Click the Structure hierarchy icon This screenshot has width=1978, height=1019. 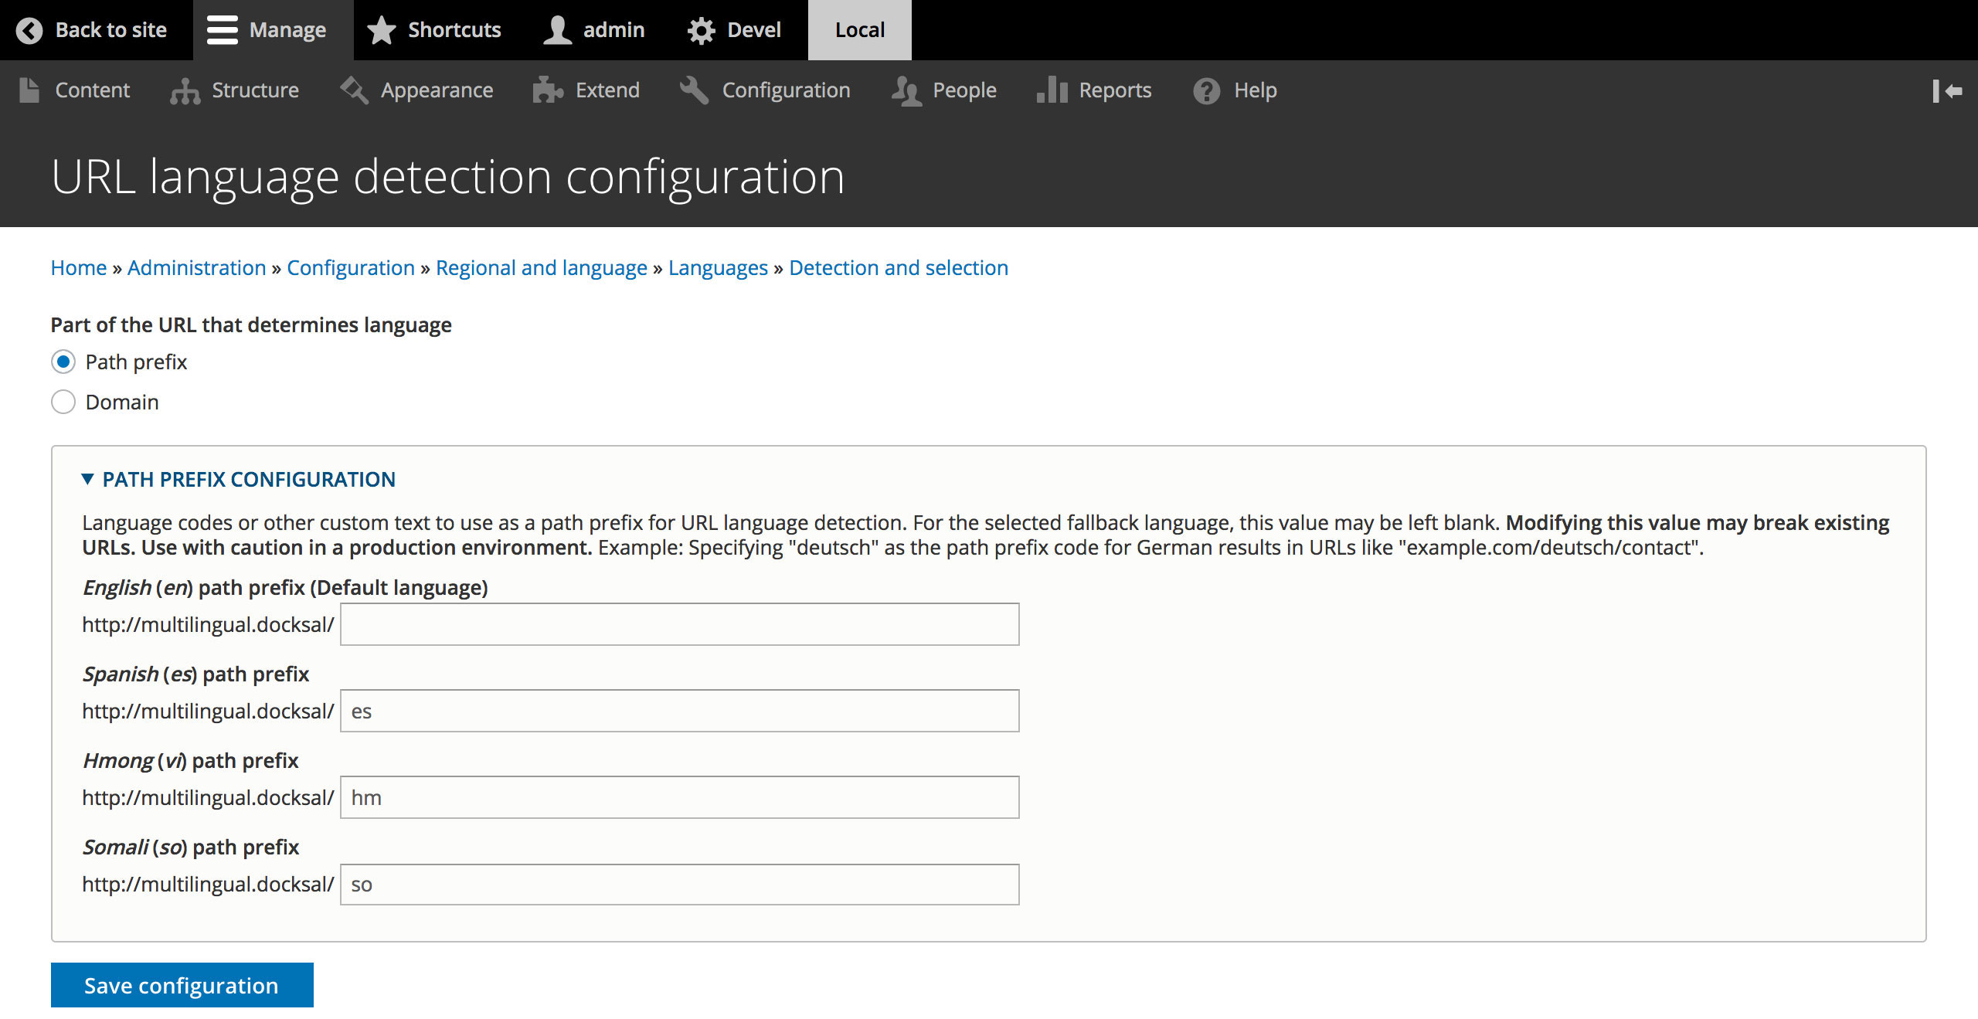(185, 90)
